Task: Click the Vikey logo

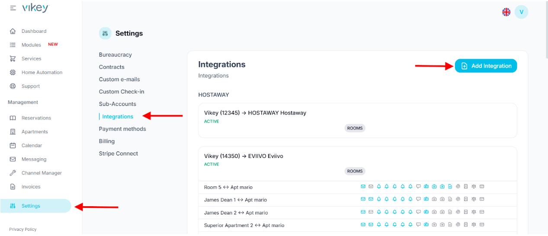Action: click(35, 8)
